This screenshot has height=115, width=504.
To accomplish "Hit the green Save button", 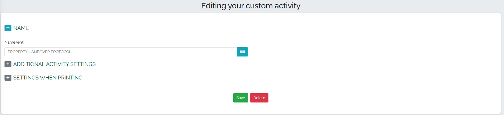I will [241, 98].
